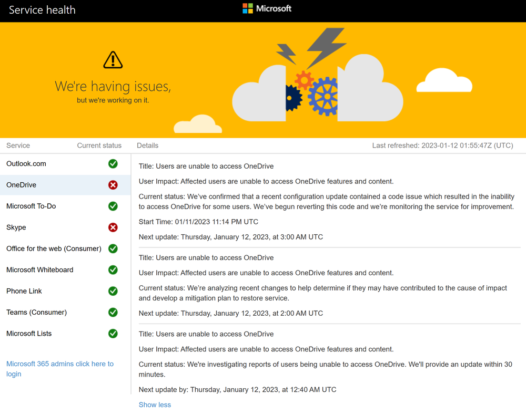Click green status icon for Teams (Consumer)
526x415 pixels.
[113, 313]
